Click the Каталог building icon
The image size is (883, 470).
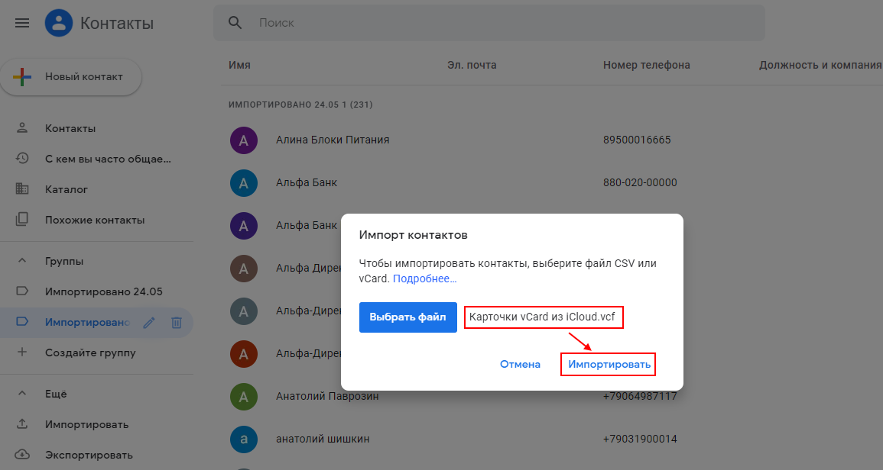pos(22,189)
